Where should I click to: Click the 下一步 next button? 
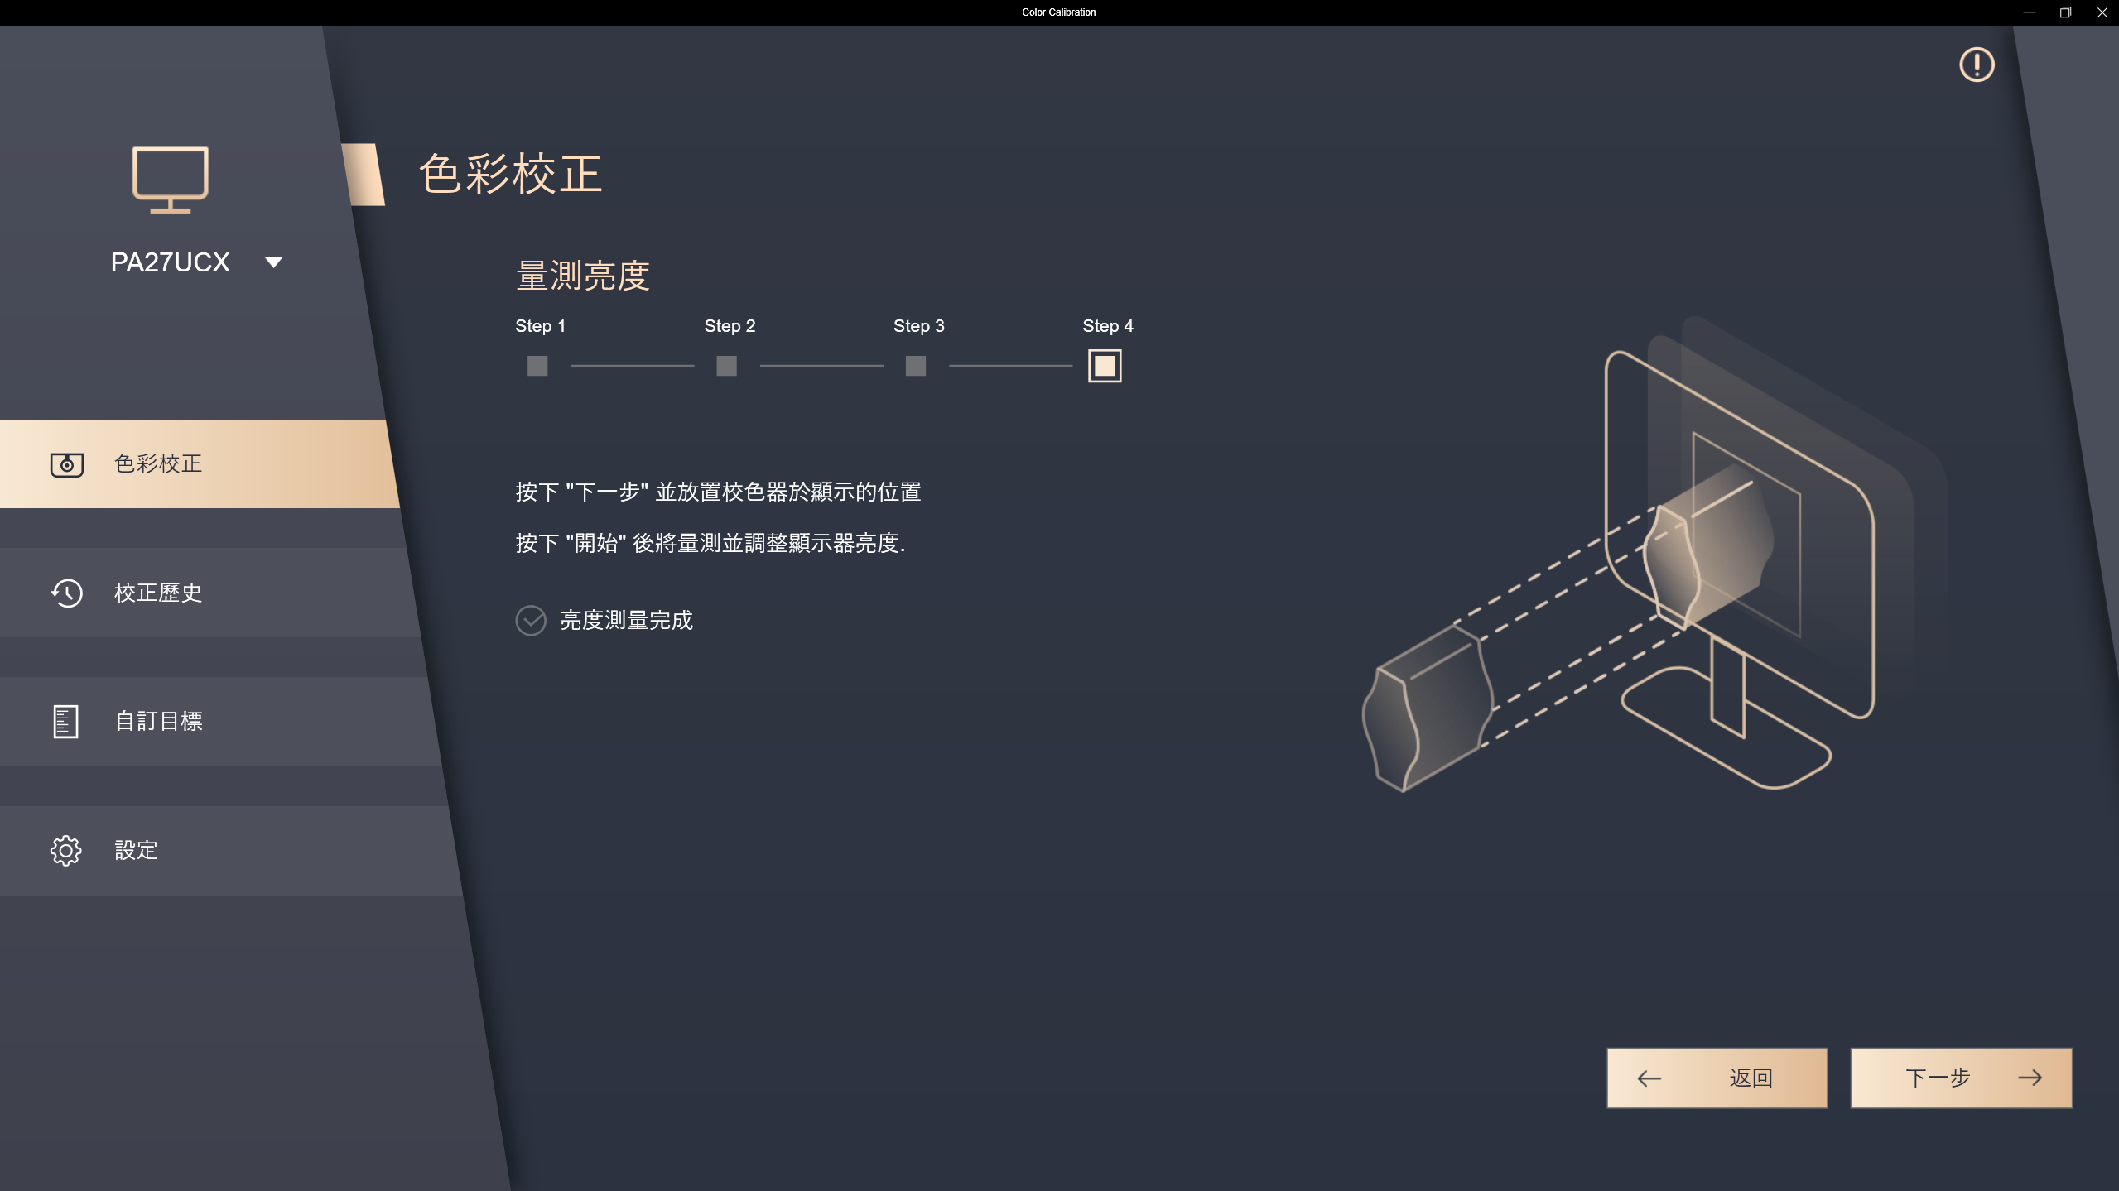pos(1961,1078)
